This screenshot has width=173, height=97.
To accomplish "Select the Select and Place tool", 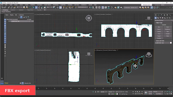I will pos(45,7).
